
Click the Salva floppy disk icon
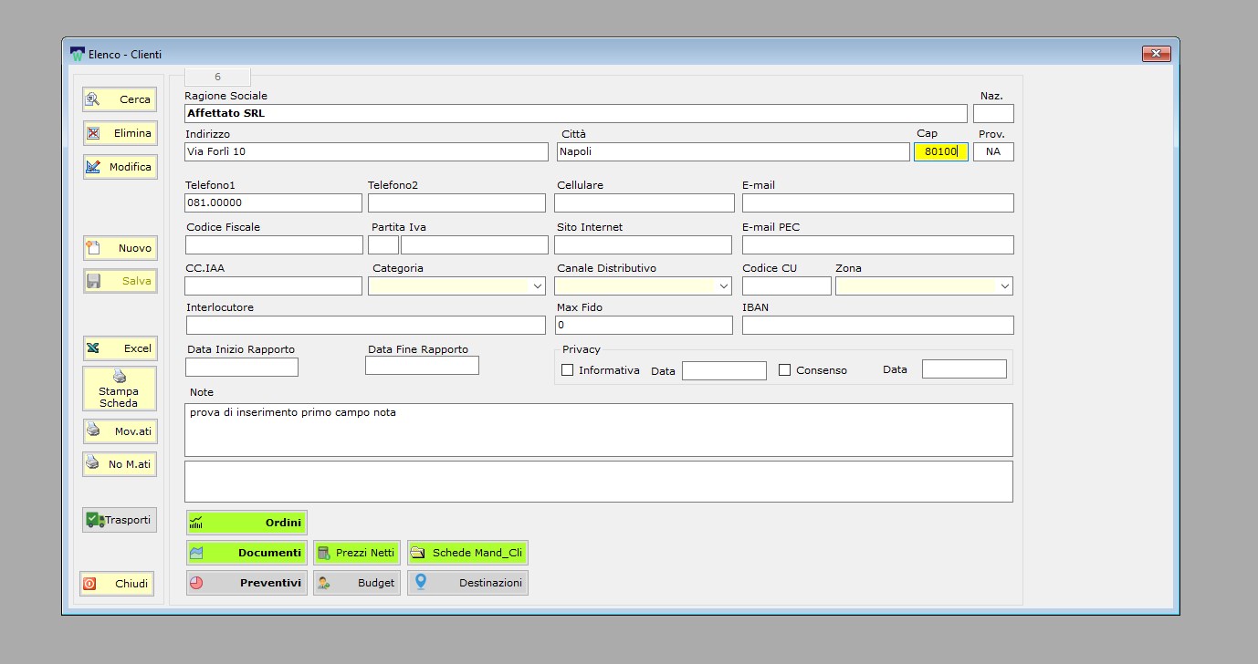pos(92,281)
